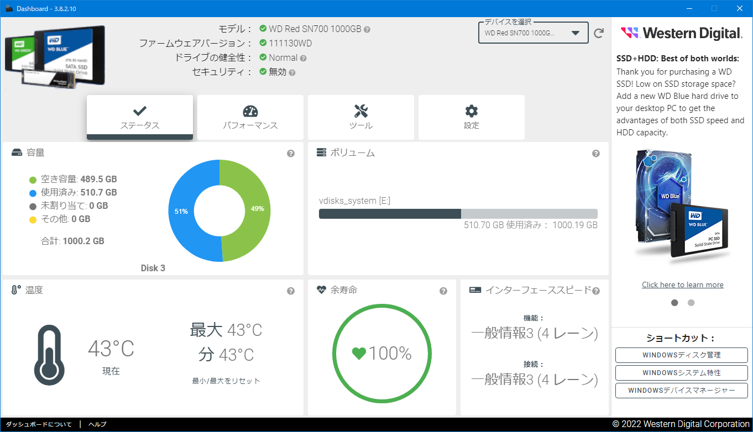The image size is (753, 432).
Task: Click the green 空き容量 legend dot
Action: [33, 180]
